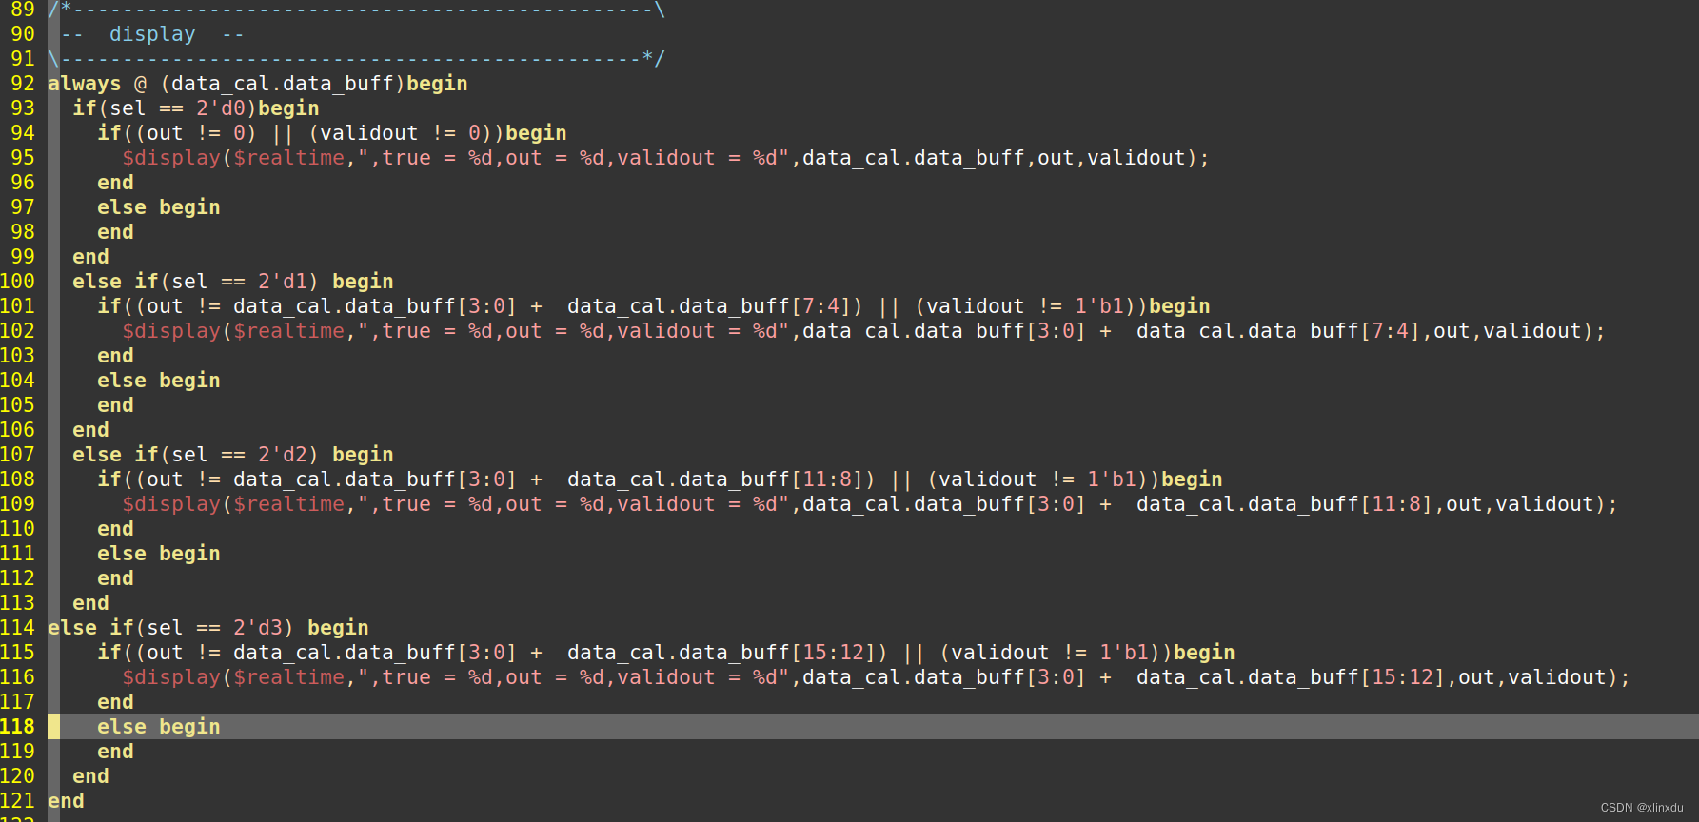Viewport: 1699px width, 822px height.
Task: Click '$display' on line 95
Action: coord(171,158)
